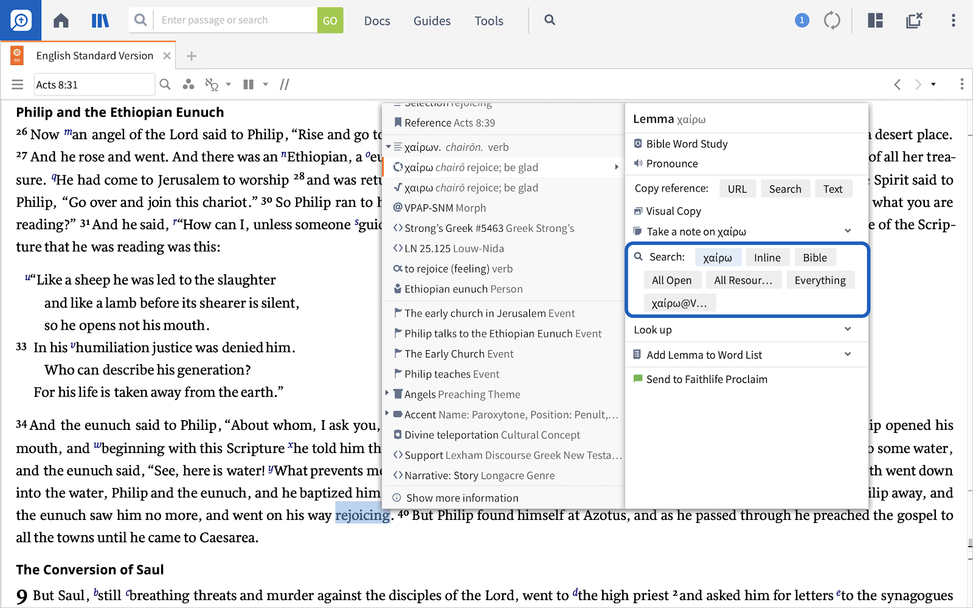
Task: Select the highlighted χαίρω lemma entry
Action: pyautogui.click(x=504, y=167)
